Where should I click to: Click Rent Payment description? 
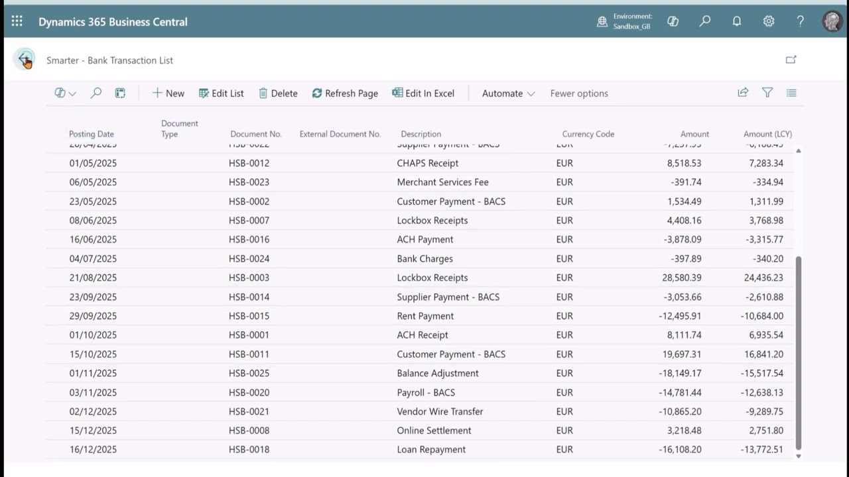tap(425, 316)
